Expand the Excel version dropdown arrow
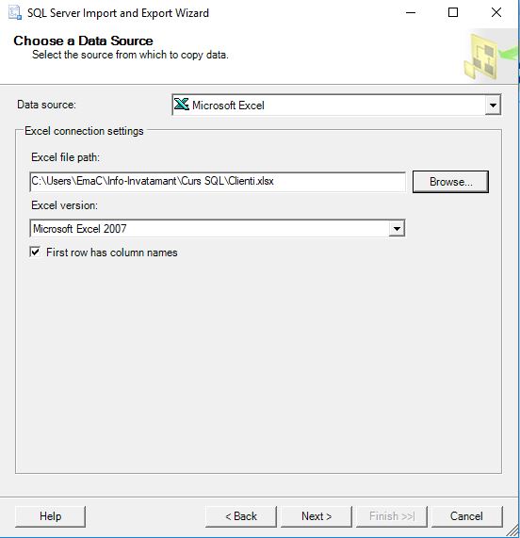The image size is (520, 538). 397,229
